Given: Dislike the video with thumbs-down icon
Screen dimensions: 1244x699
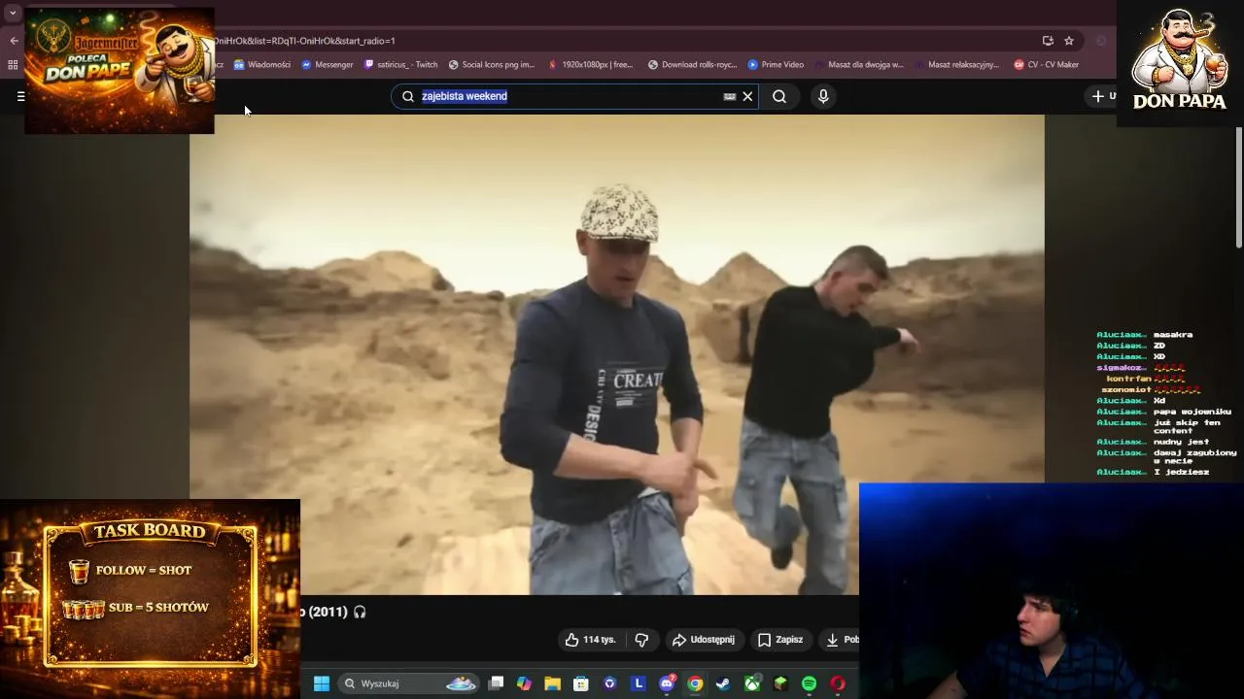Looking at the screenshot, I should coord(641,640).
